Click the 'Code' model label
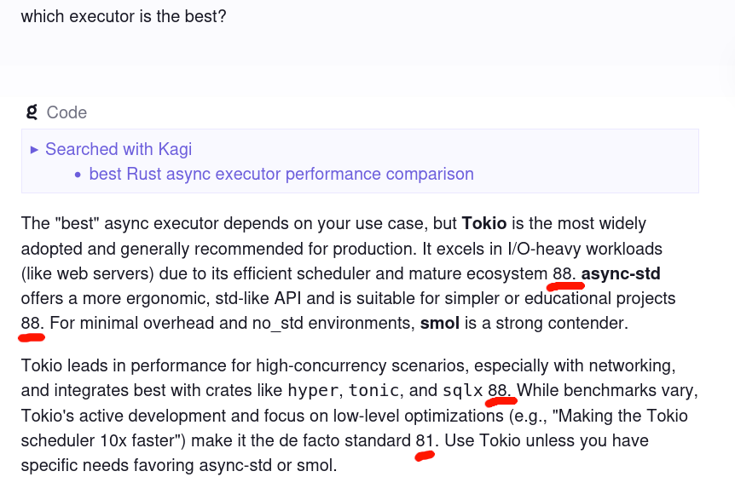 click(67, 112)
